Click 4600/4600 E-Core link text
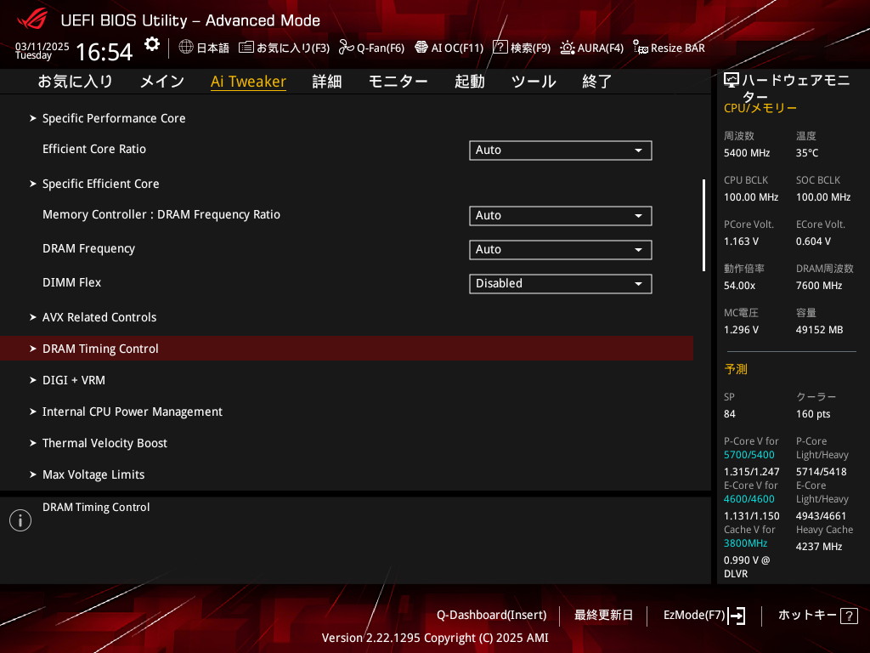Image resolution: width=870 pixels, height=653 pixels. pyautogui.click(x=749, y=499)
